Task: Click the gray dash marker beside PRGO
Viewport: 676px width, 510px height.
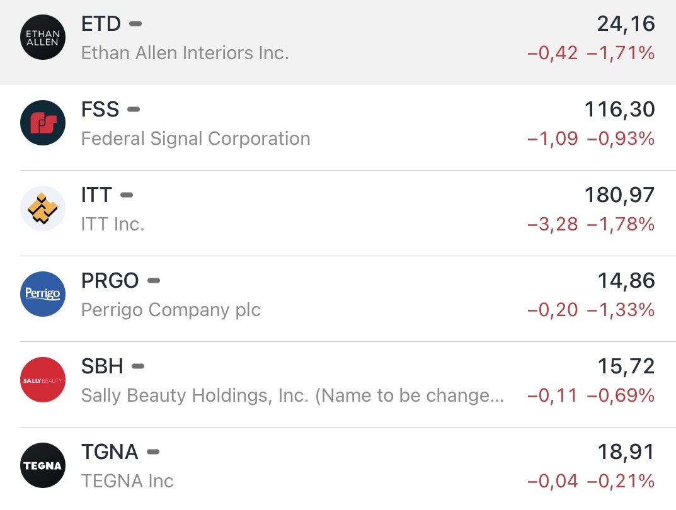Action: 154,281
